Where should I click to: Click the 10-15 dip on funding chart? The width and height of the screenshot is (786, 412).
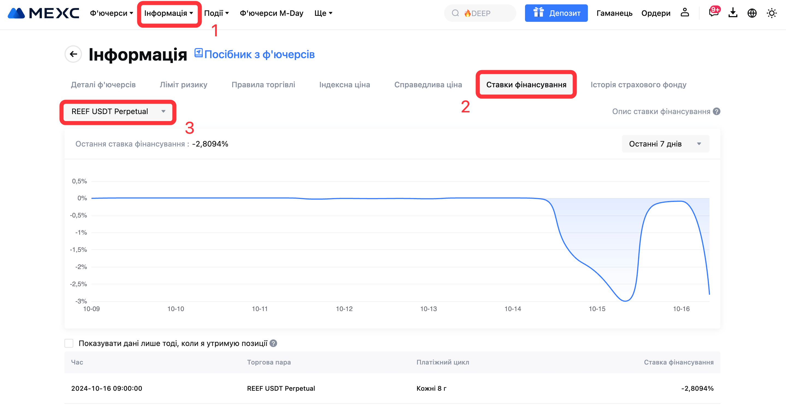coord(625,300)
